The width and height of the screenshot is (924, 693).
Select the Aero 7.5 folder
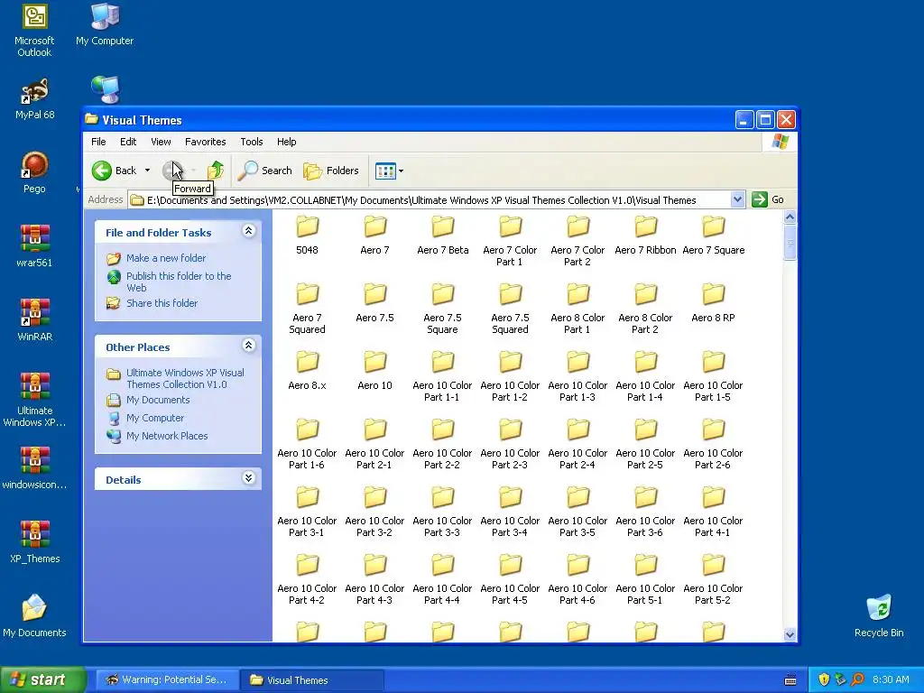pos(374,303)
